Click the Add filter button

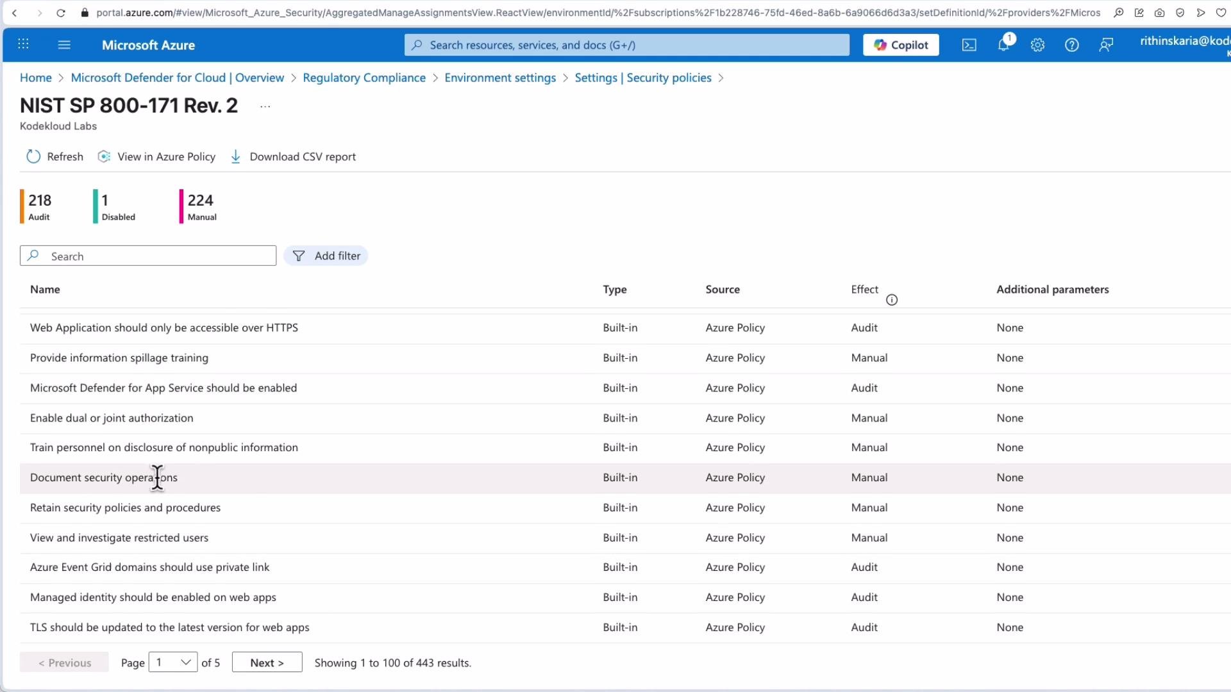pos(326,256)
